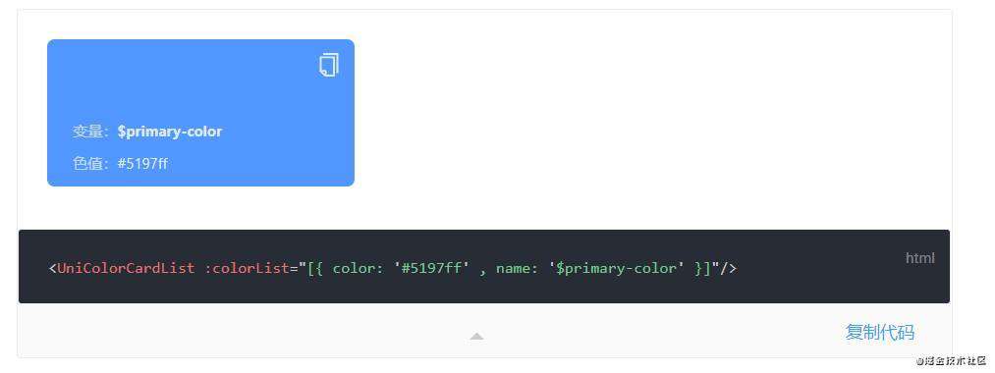The width and height of the screenshot is (995, 373).
Task: Click the 复制代码 link
Action: click(879, 332)
